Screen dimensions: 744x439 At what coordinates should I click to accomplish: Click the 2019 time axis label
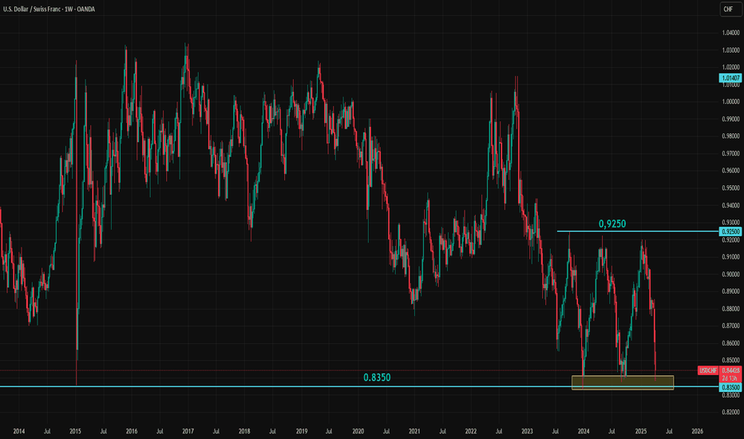(x=302, y=431)
